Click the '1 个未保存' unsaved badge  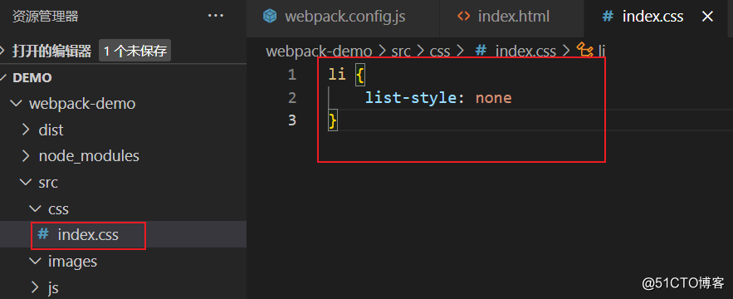134,51
